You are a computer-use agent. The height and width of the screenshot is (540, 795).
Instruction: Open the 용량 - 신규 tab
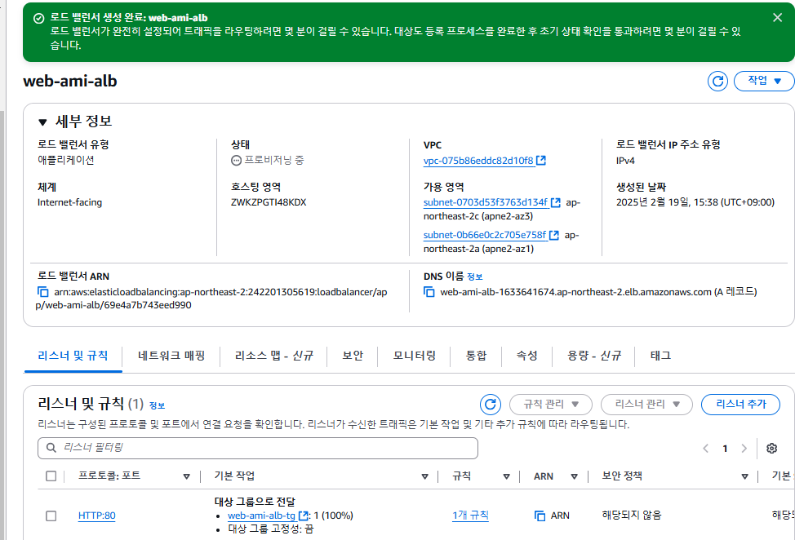(x=593, y=356)
